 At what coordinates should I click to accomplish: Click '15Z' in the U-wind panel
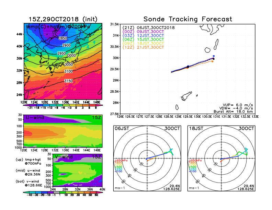(x=97, y=118)
